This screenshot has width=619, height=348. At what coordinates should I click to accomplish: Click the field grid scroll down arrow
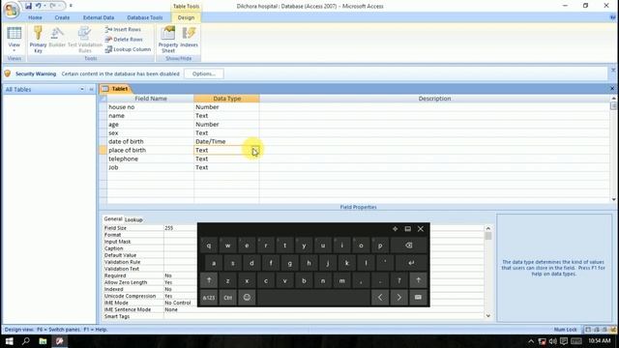613,199
